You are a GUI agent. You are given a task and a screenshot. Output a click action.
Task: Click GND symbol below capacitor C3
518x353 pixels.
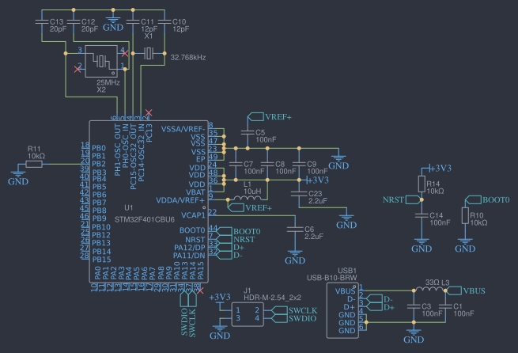[x=414, y=336]
